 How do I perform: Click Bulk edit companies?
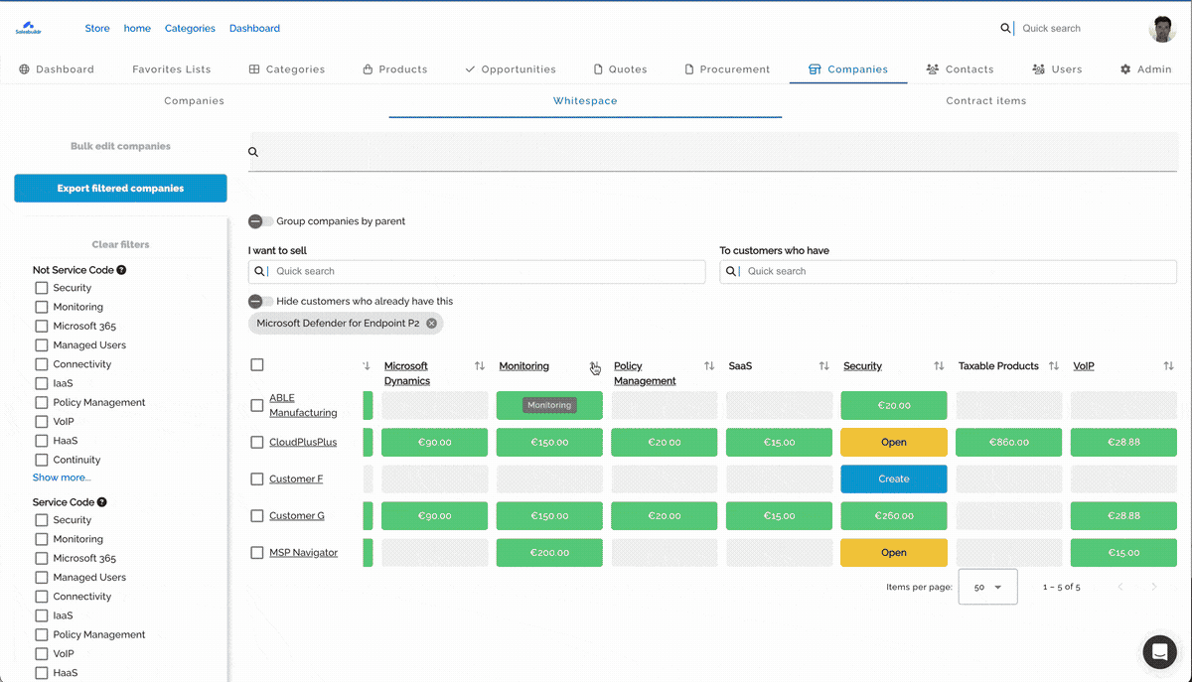click(120, 147)
